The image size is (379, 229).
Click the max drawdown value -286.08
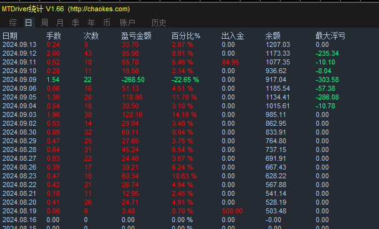[x=327, y=97]
